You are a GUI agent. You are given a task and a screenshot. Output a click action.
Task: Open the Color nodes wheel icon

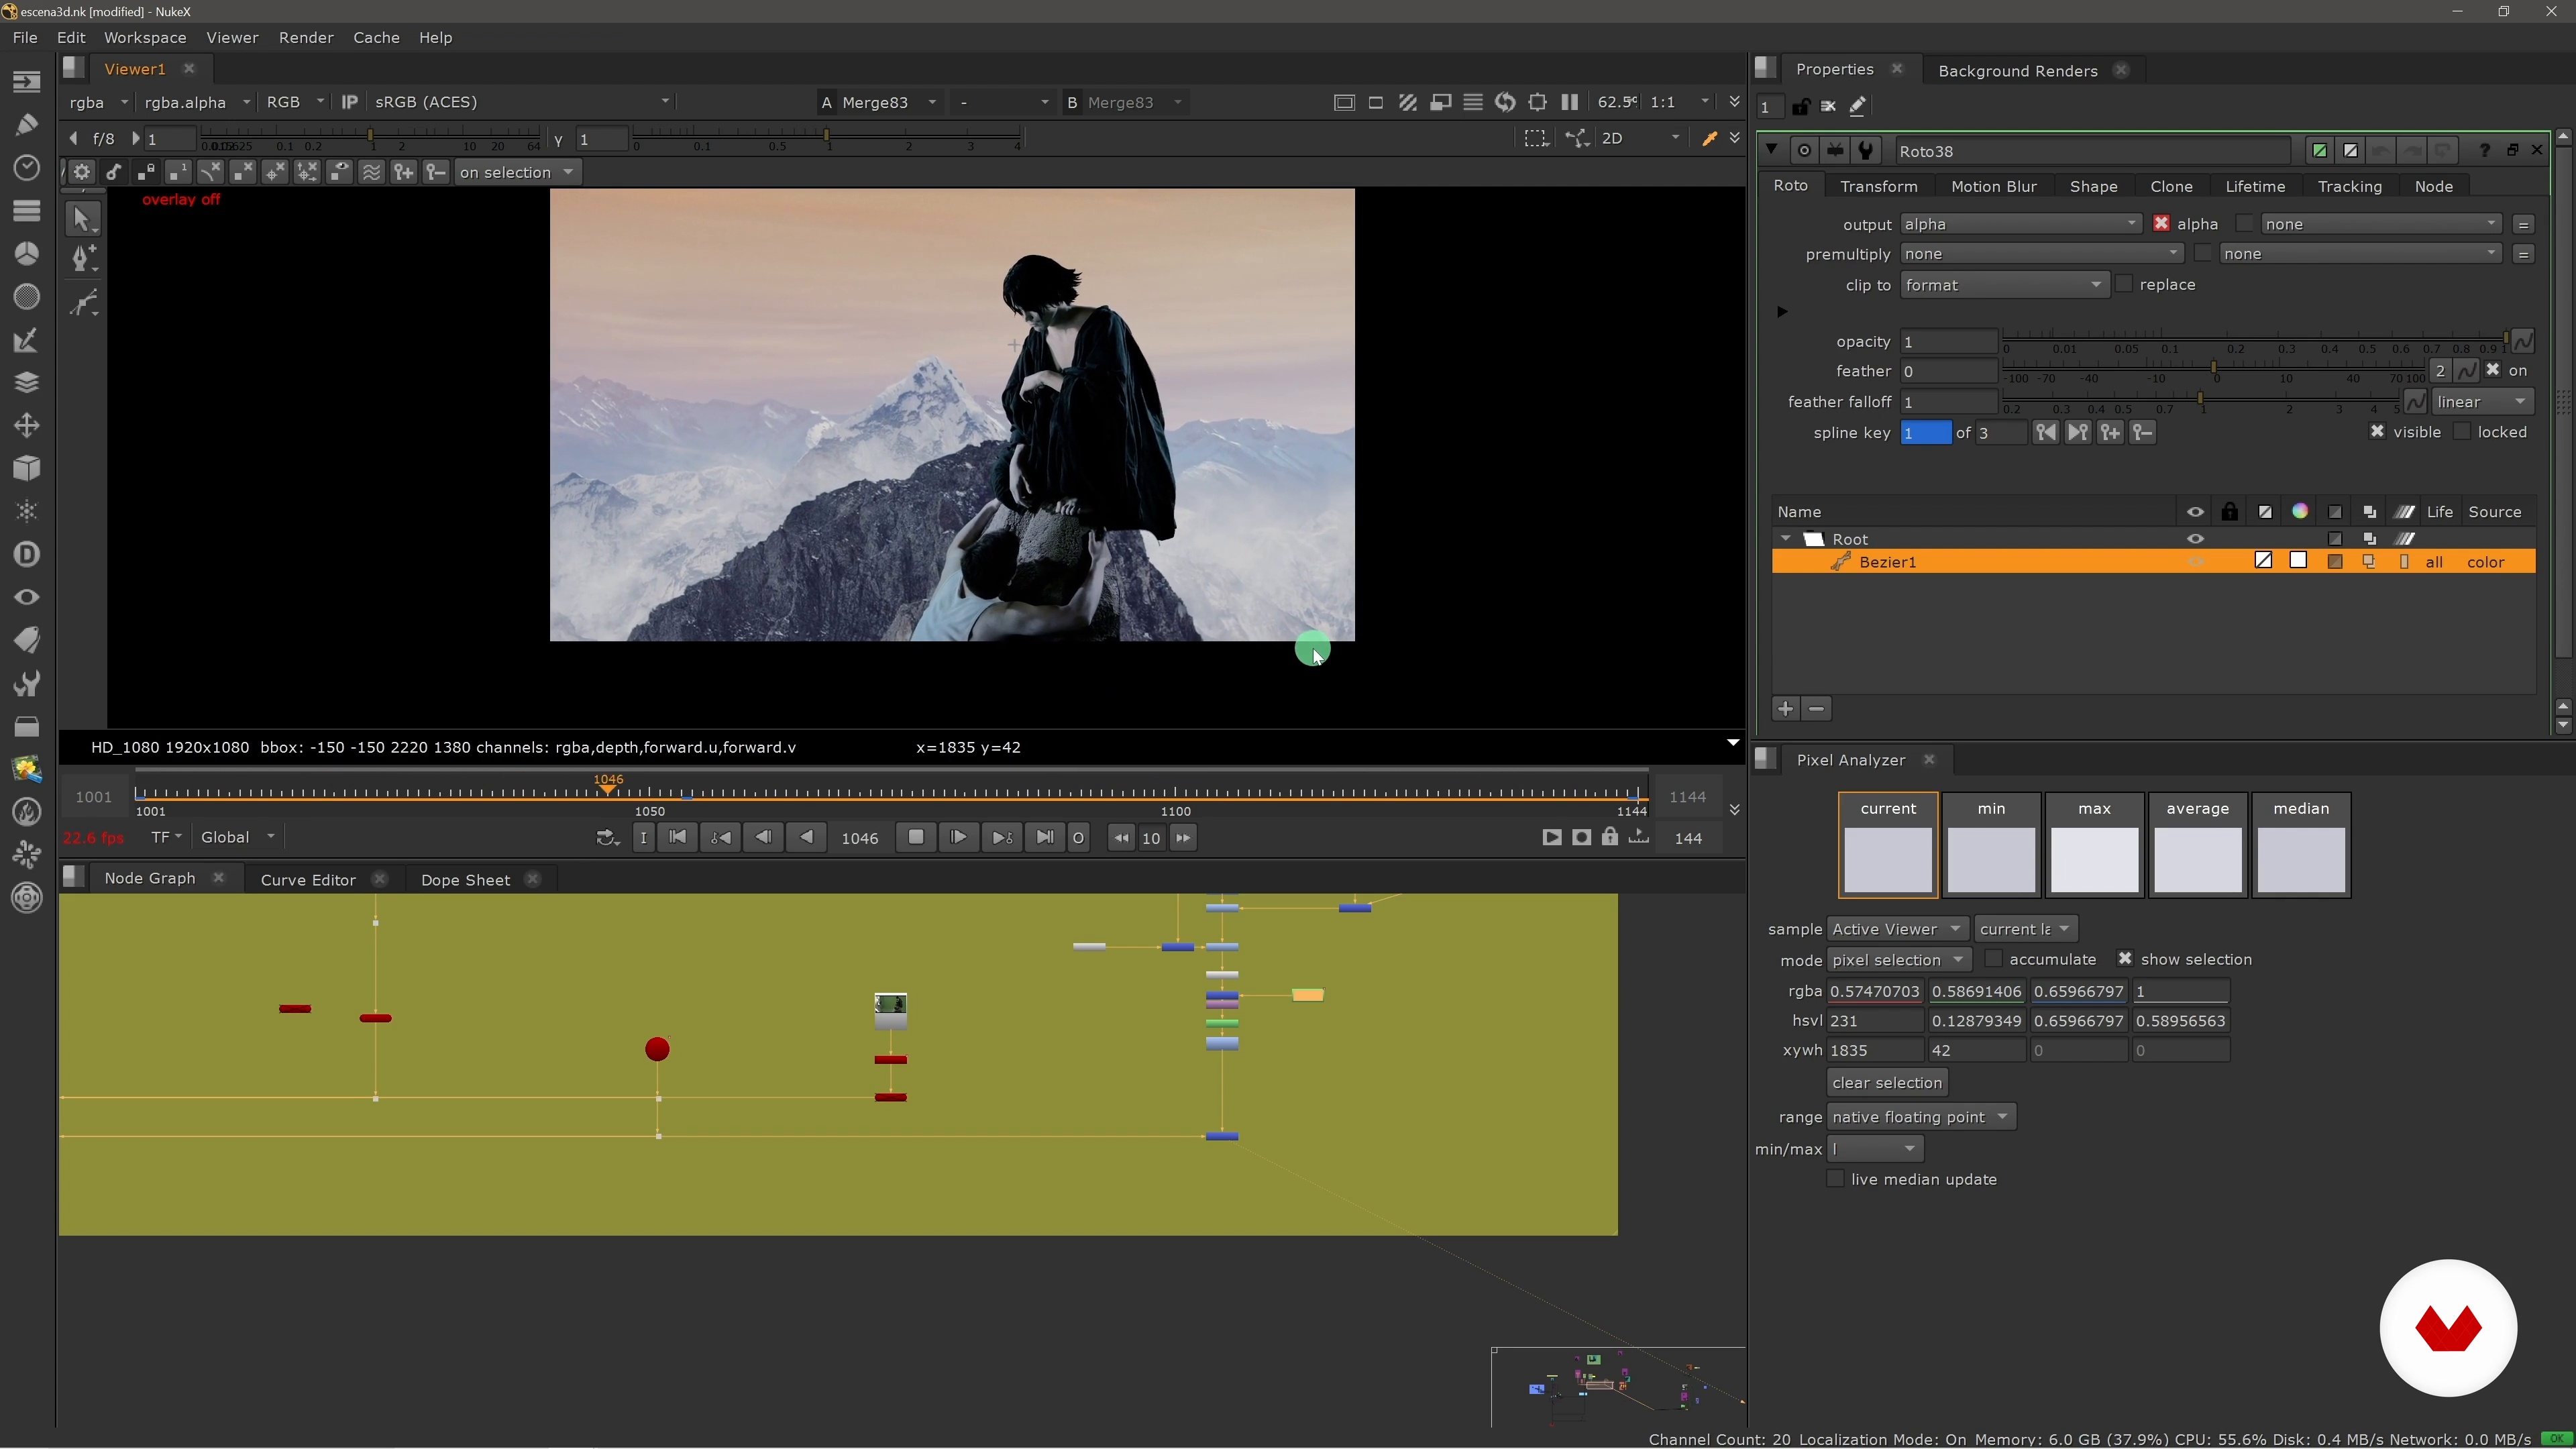[x=27, y=253]
